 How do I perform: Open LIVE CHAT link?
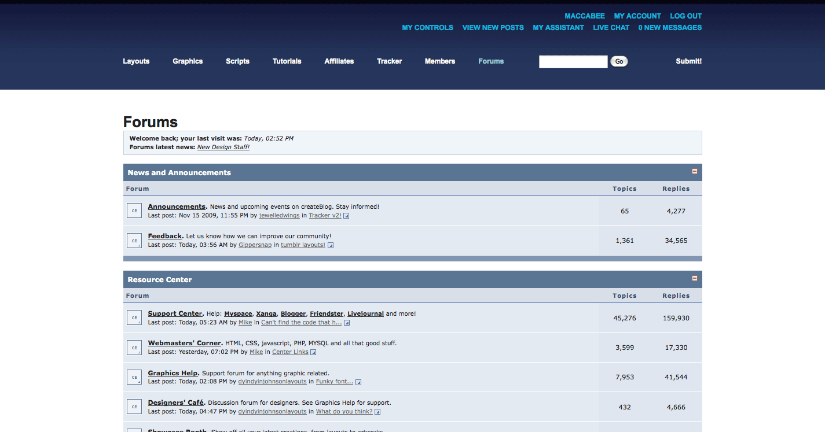pos(611,28)
